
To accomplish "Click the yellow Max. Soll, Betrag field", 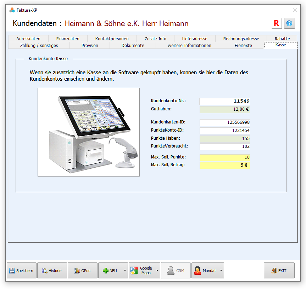I will (225, 165).
